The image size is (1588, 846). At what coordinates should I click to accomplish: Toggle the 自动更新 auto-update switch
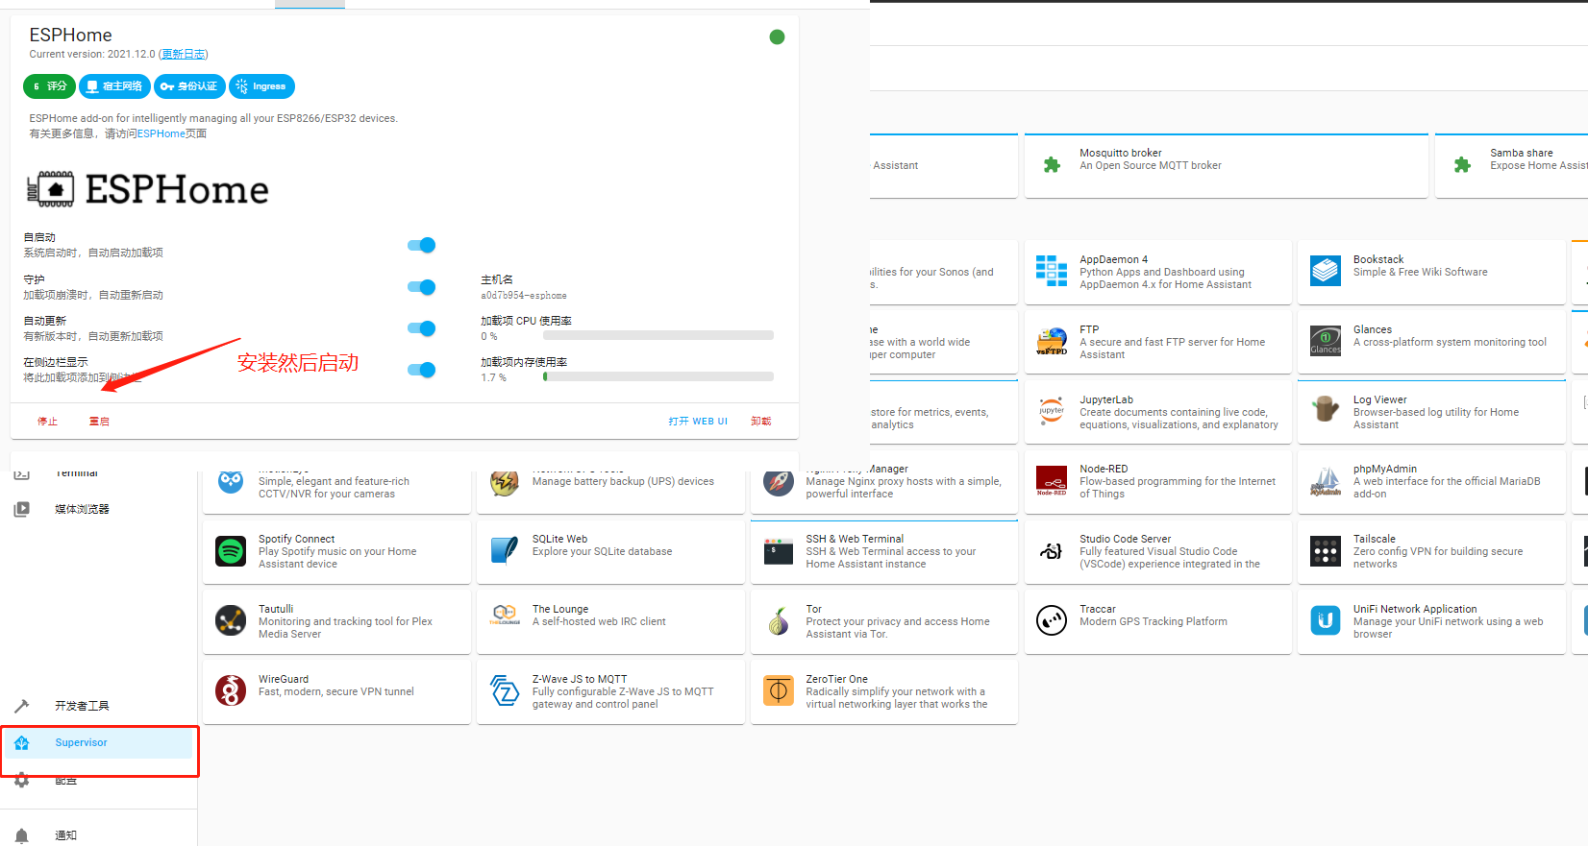tap(421, 328)
